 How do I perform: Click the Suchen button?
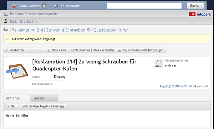[195, 6]
